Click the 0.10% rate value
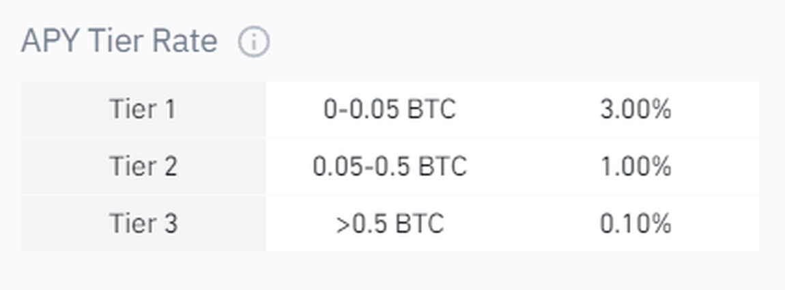Viewport: 785px width, 290px height. pyautogui.click(x=636, y=224)
